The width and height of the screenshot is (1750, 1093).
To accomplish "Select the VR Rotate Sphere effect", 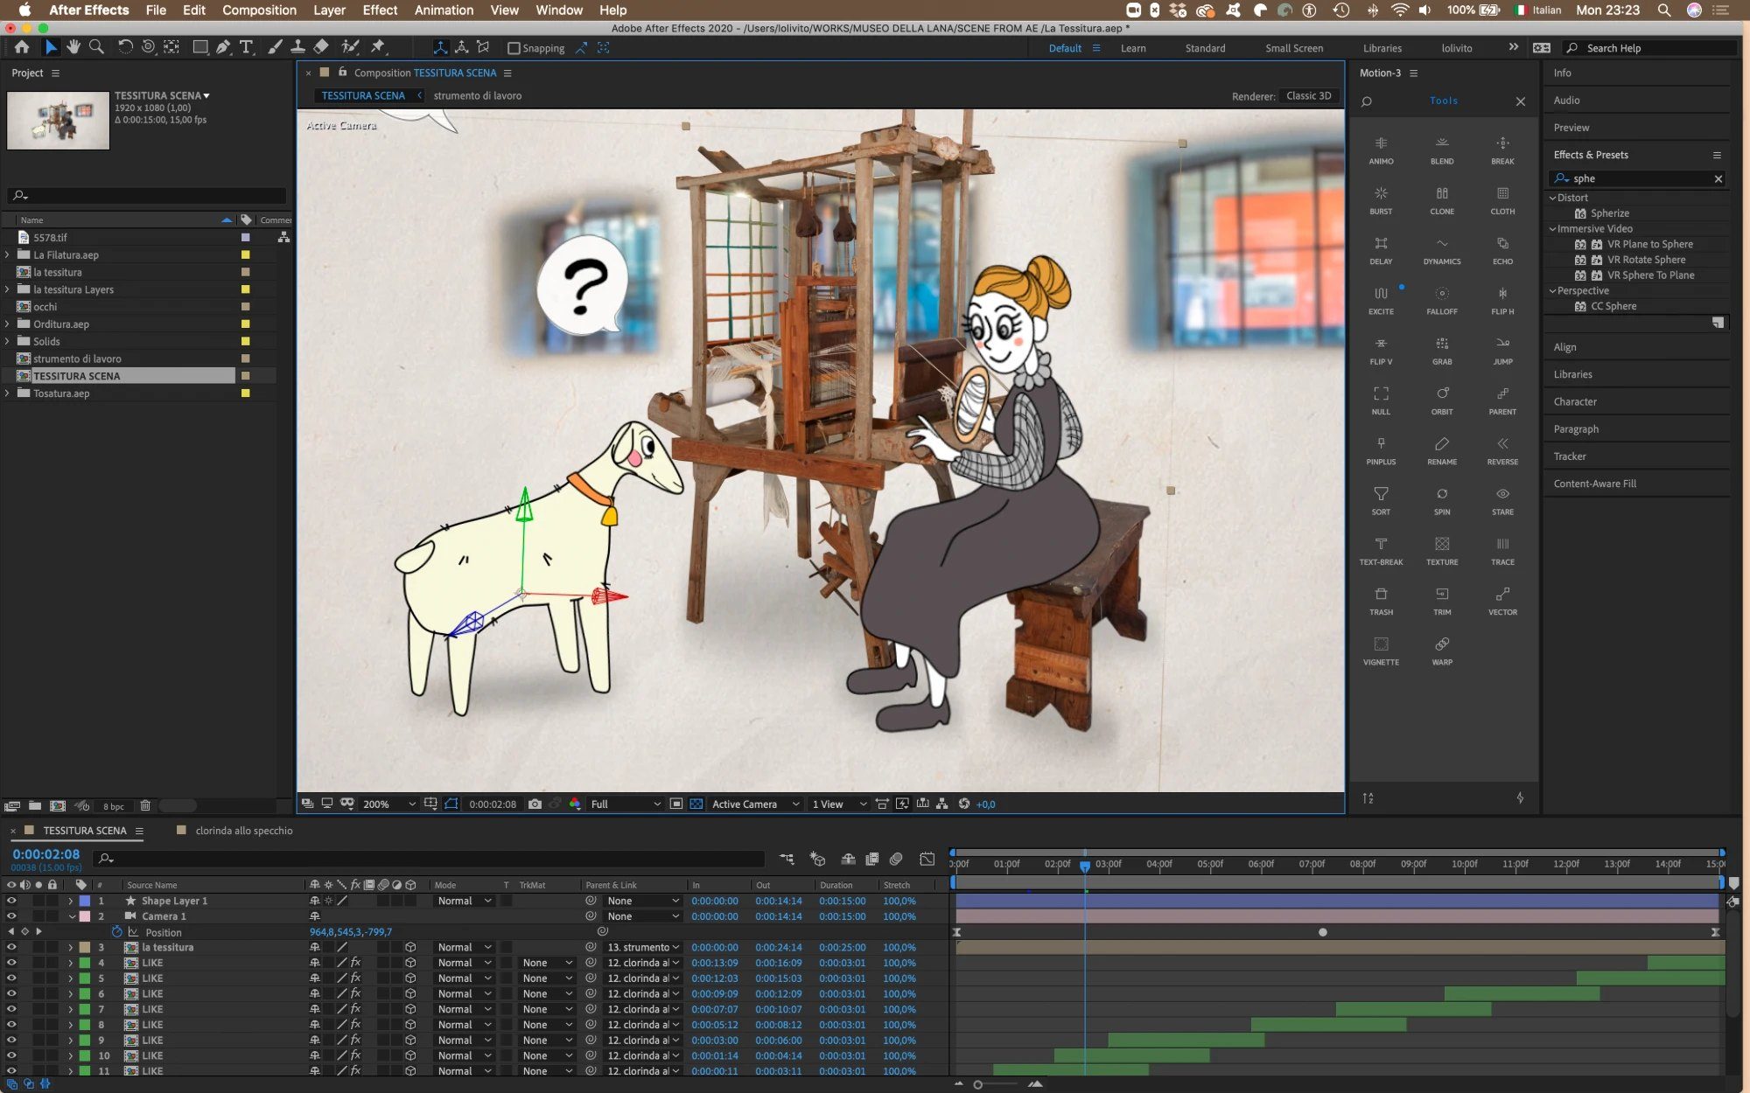I will point(1646,260).
